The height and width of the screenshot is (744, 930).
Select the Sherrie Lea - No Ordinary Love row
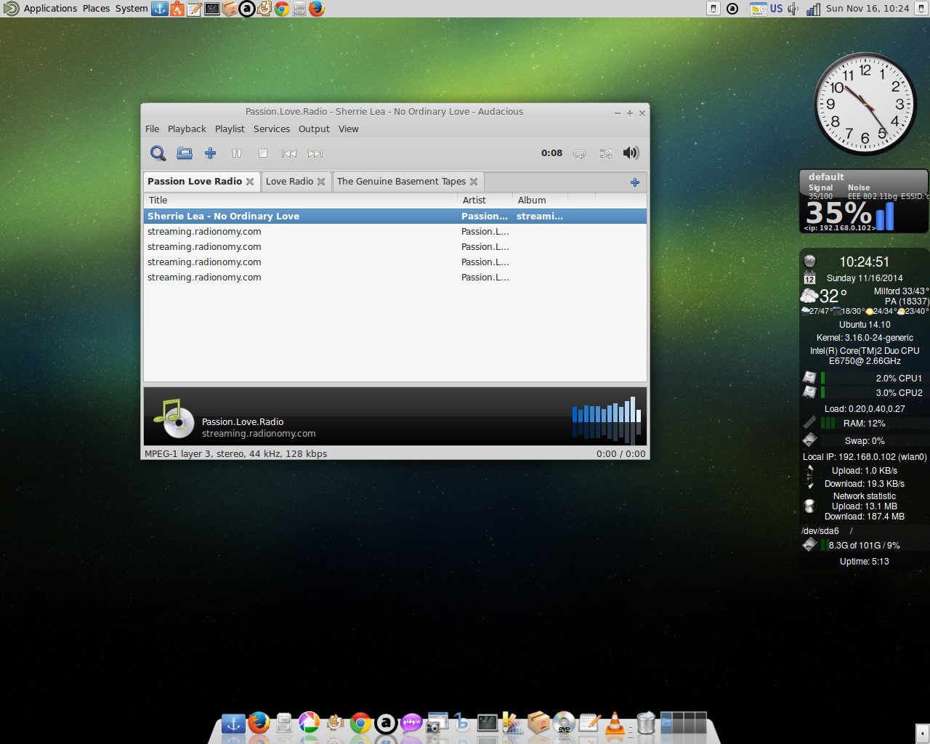395,216
